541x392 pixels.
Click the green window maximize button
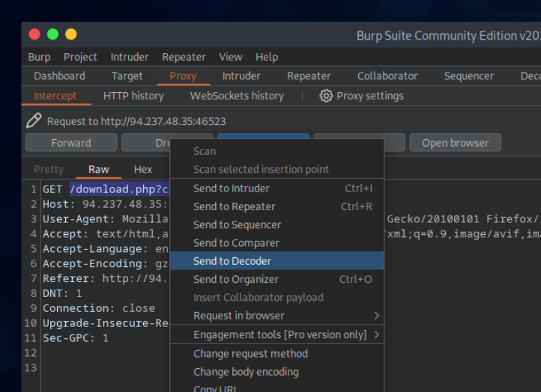(52, 34)
